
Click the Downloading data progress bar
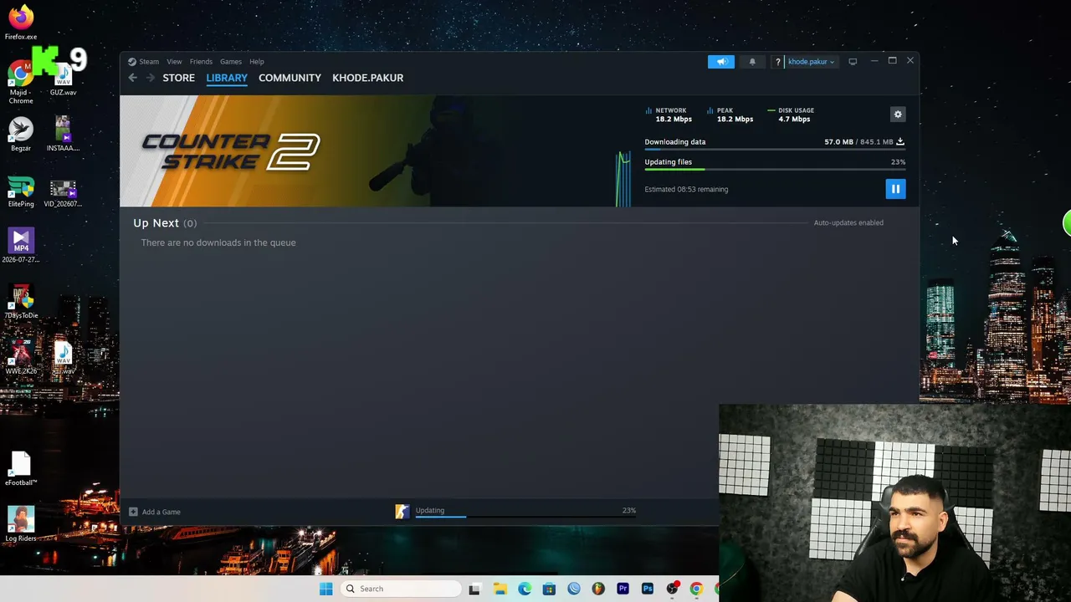click(775, 150)
